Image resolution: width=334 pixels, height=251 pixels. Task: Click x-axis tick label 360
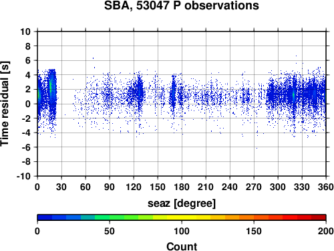tap(326, 187)
